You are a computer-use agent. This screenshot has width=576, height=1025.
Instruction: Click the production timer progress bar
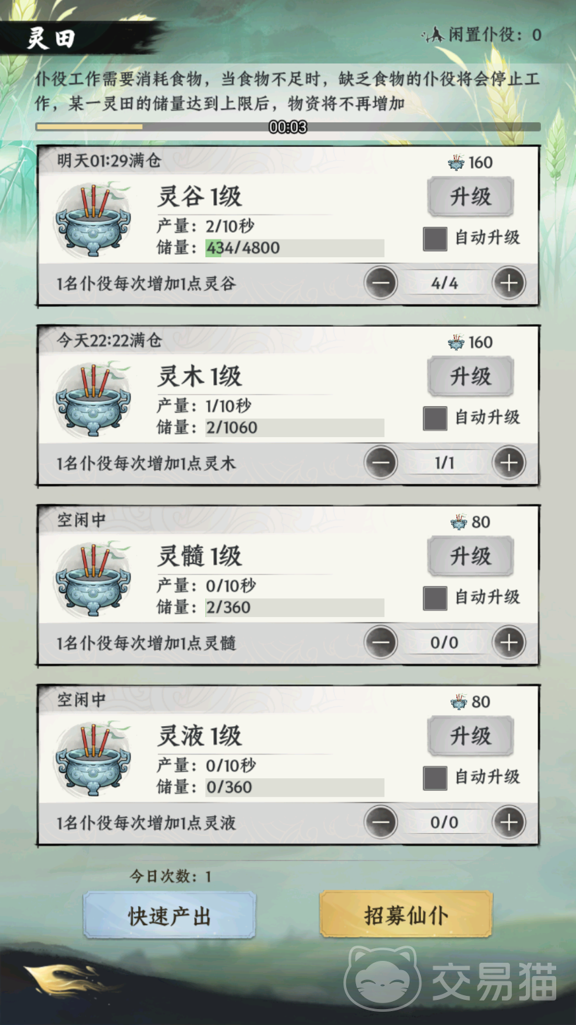288,126
